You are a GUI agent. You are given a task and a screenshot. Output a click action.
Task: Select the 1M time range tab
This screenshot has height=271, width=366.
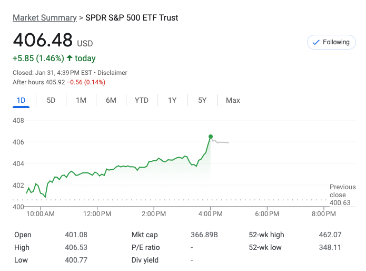coord(81,100)
